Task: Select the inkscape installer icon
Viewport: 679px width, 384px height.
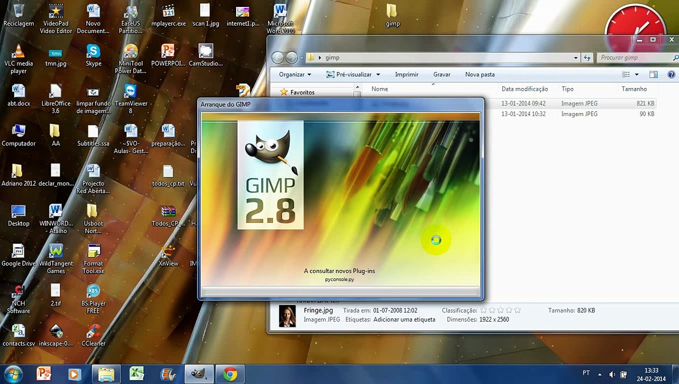Action: pyautogui.click(x=56, y=335)
